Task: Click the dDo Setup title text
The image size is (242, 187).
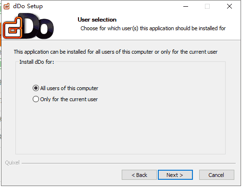Action: (28, 6)
